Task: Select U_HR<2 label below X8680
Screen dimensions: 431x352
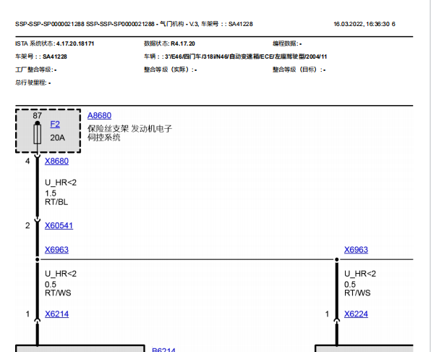Action: pos(61,183)
